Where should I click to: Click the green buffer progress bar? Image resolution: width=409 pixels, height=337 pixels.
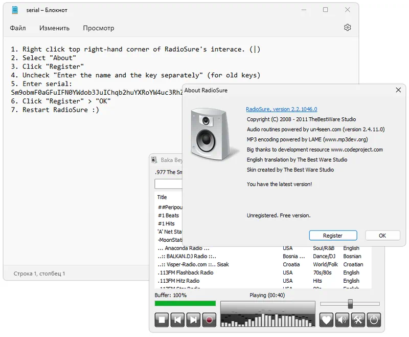tap(185, 303)
